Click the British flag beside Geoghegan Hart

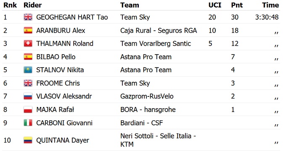(28, 17)
